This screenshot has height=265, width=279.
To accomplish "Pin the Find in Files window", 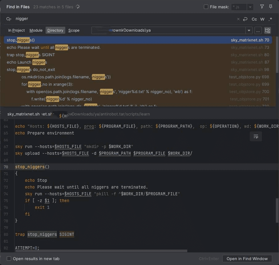I will coord(271,6).
